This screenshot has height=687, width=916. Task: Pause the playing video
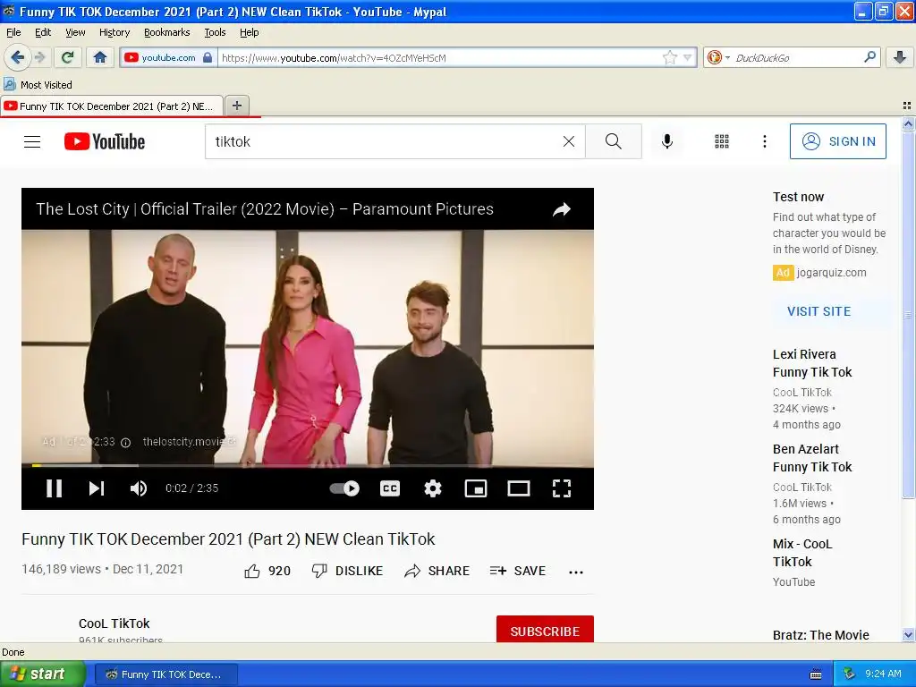(x=54, y=488)
